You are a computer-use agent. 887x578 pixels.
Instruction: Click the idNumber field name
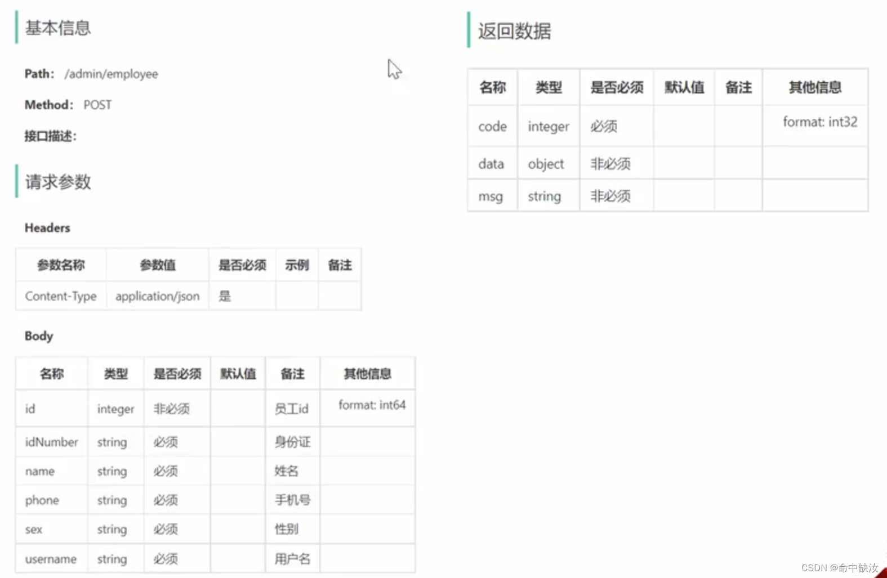[x=51, y=442]
